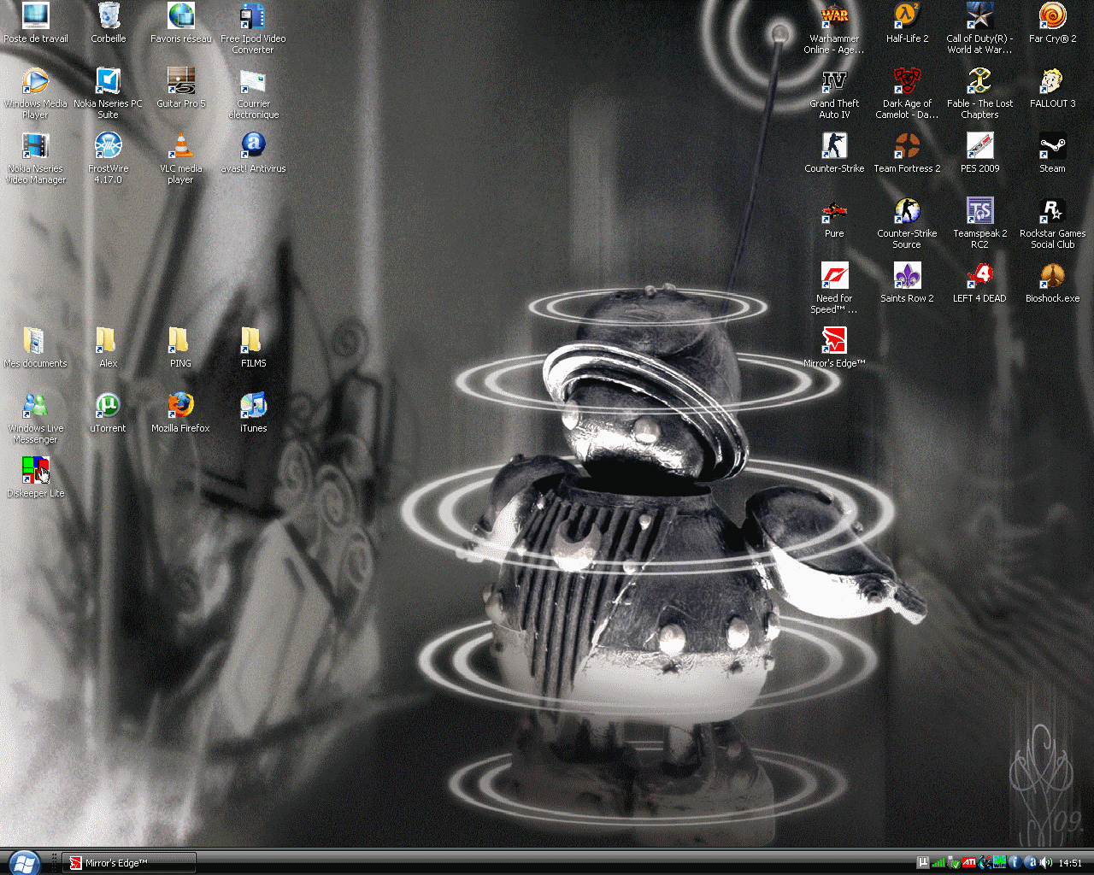Select the FALLOUT 3 shortcut

1052,82
